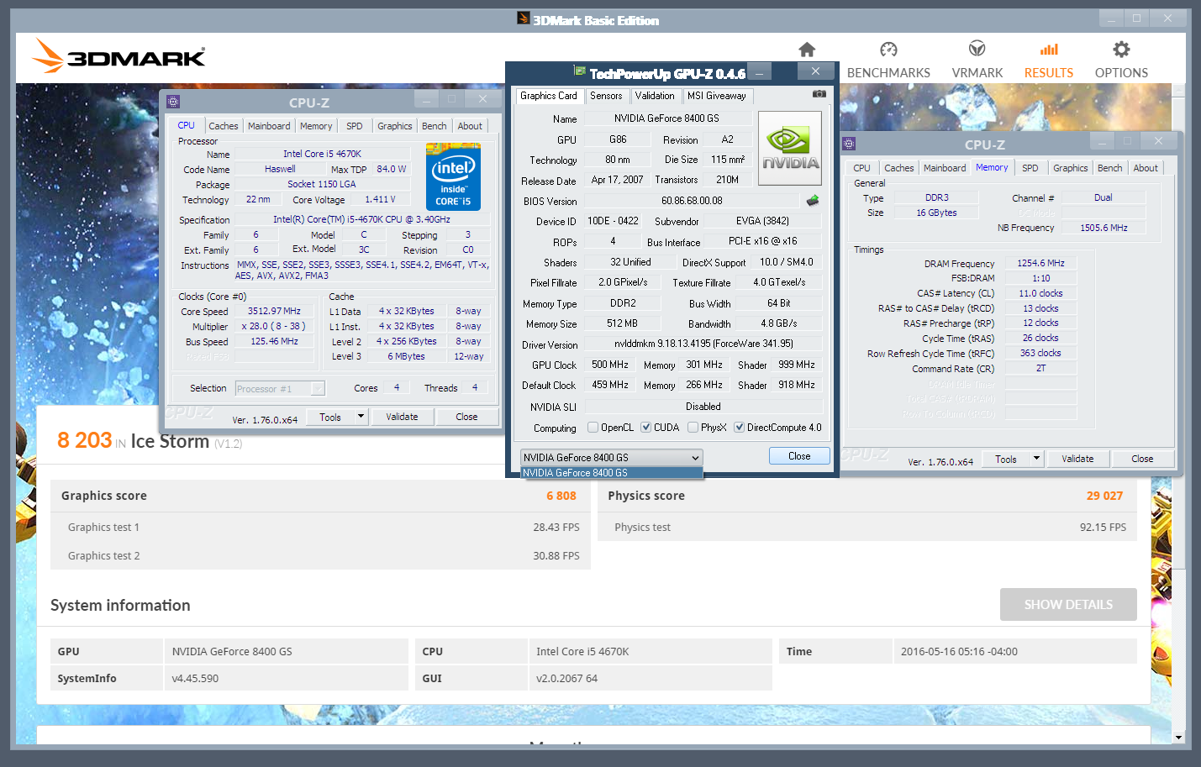Switch to Caches tab in left CPU-Z

coord(224,126)
